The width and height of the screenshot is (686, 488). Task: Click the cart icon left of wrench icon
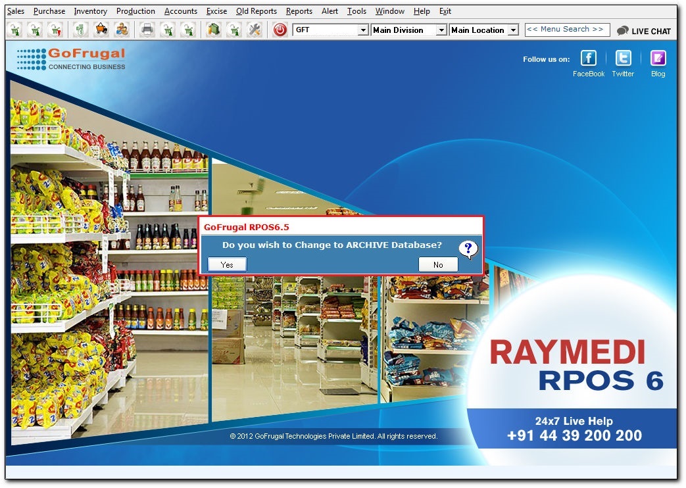point(234,30)
